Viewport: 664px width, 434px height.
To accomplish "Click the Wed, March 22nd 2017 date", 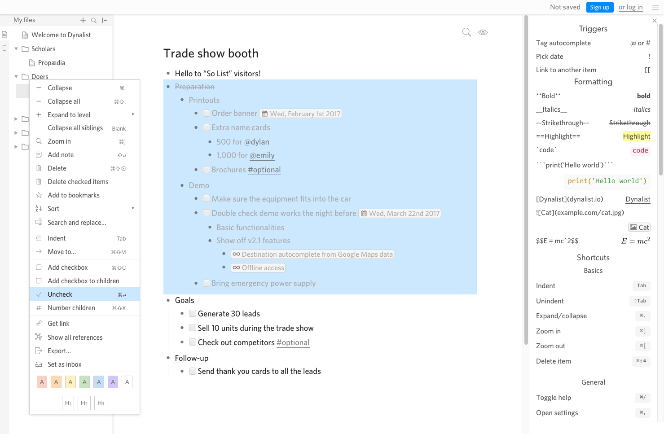I will [400, 214].
